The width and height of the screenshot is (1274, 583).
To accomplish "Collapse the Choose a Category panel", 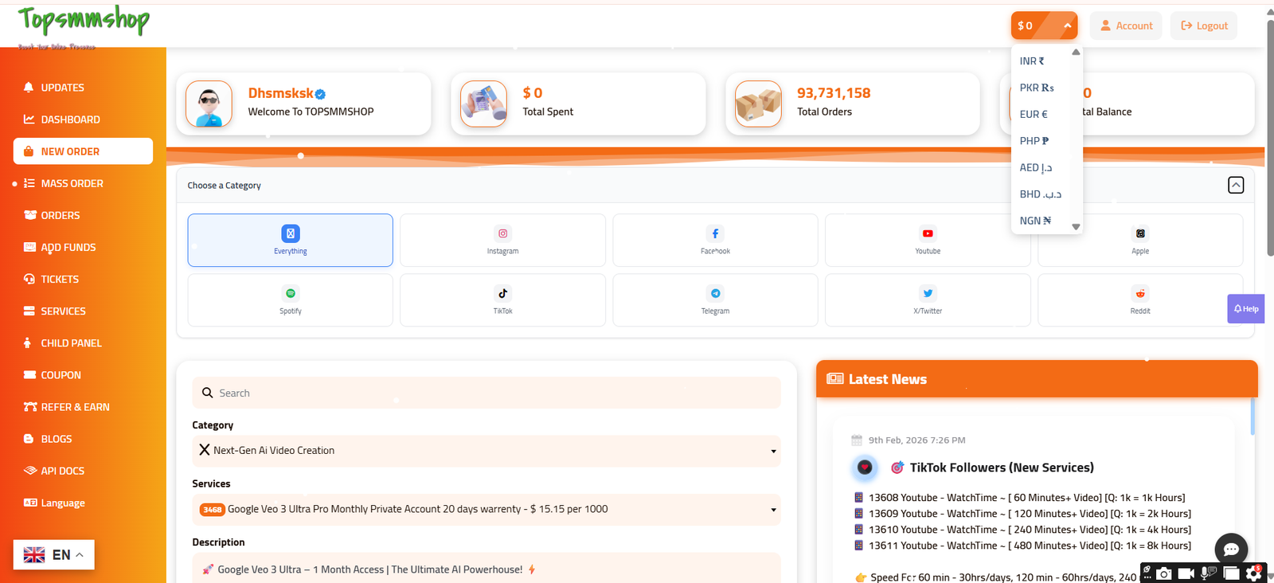I will 1236,185.
